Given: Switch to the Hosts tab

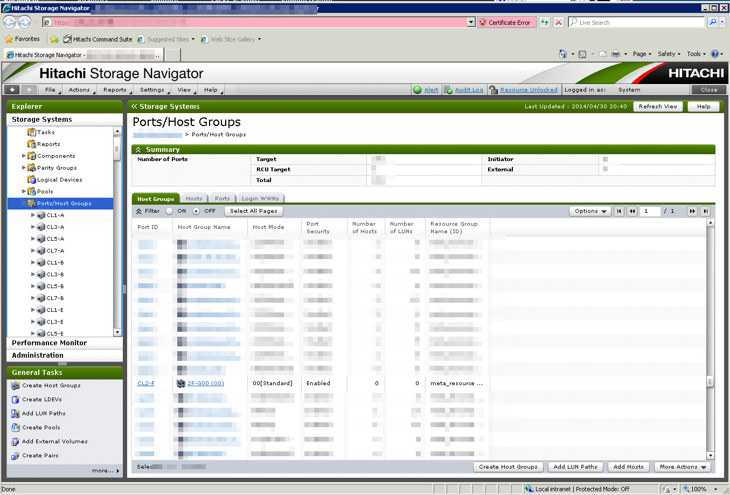Looking at the screenshot, I should point(194,199).
